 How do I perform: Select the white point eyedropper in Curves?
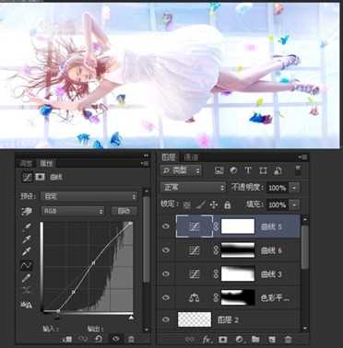coord(27,251)
